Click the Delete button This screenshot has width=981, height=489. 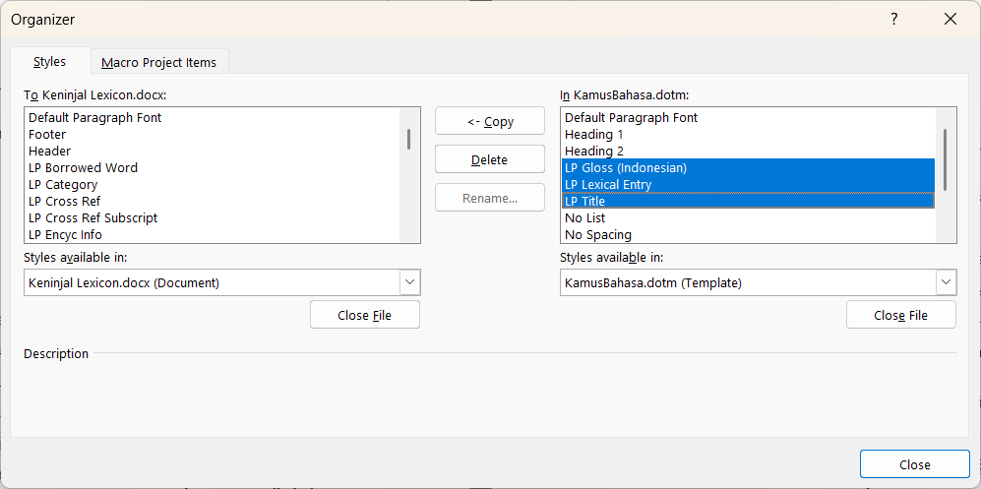click(x=489, y=159)
